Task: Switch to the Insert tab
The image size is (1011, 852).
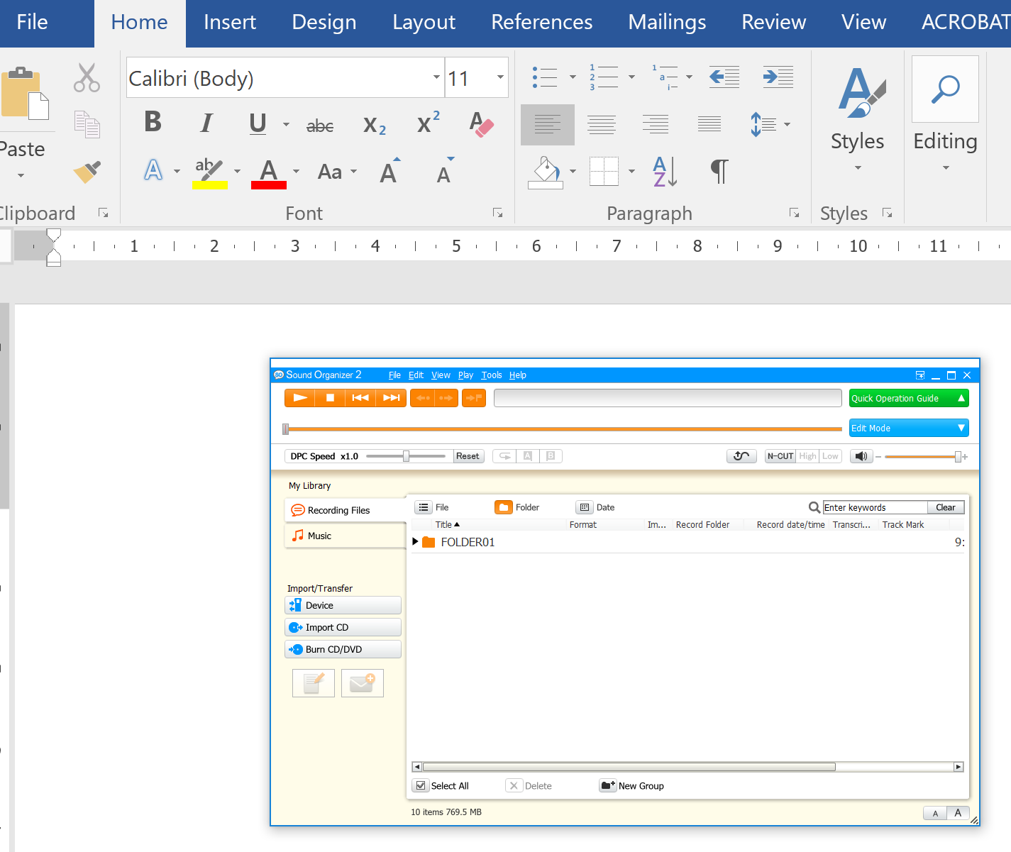Action: [x=230, y=22]
